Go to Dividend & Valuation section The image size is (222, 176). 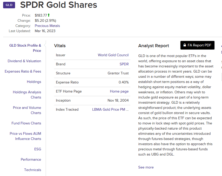[x=24, y=61]
